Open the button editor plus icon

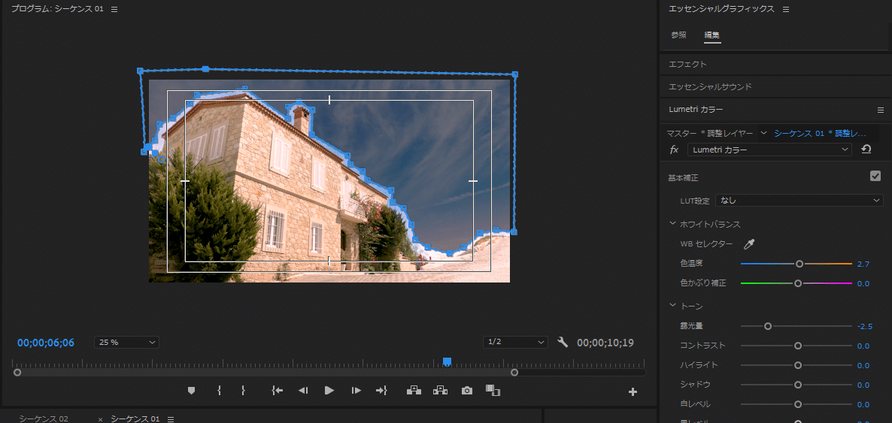tap(633, 391)
